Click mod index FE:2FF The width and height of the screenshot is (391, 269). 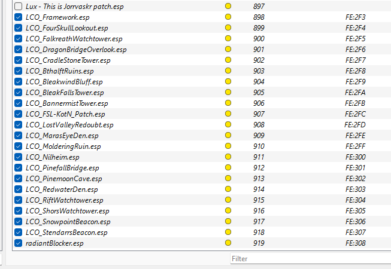[x=356, y=146]
